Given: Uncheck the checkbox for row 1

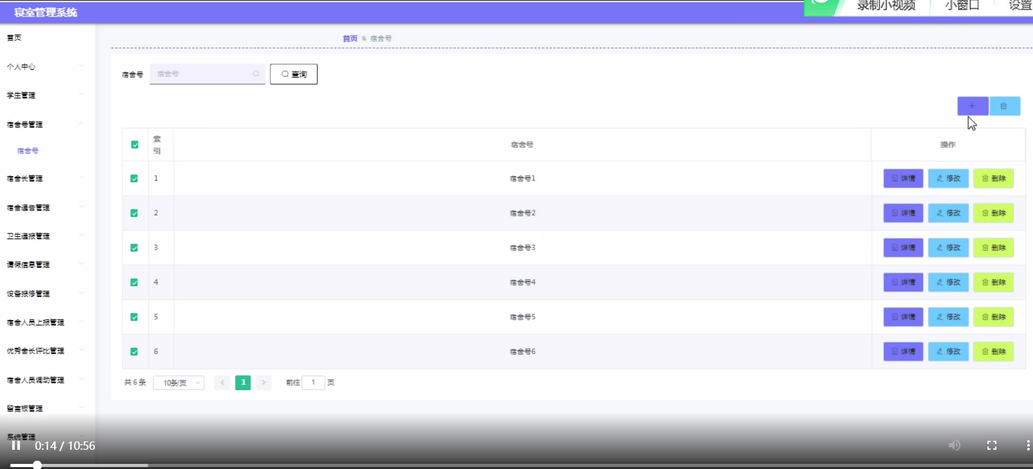Looking at the screenshot, I should pyautogui.click(x=134, y=178).
